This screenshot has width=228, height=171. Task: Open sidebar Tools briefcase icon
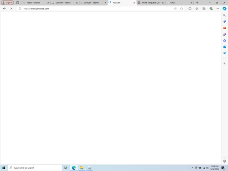point(224,28)
